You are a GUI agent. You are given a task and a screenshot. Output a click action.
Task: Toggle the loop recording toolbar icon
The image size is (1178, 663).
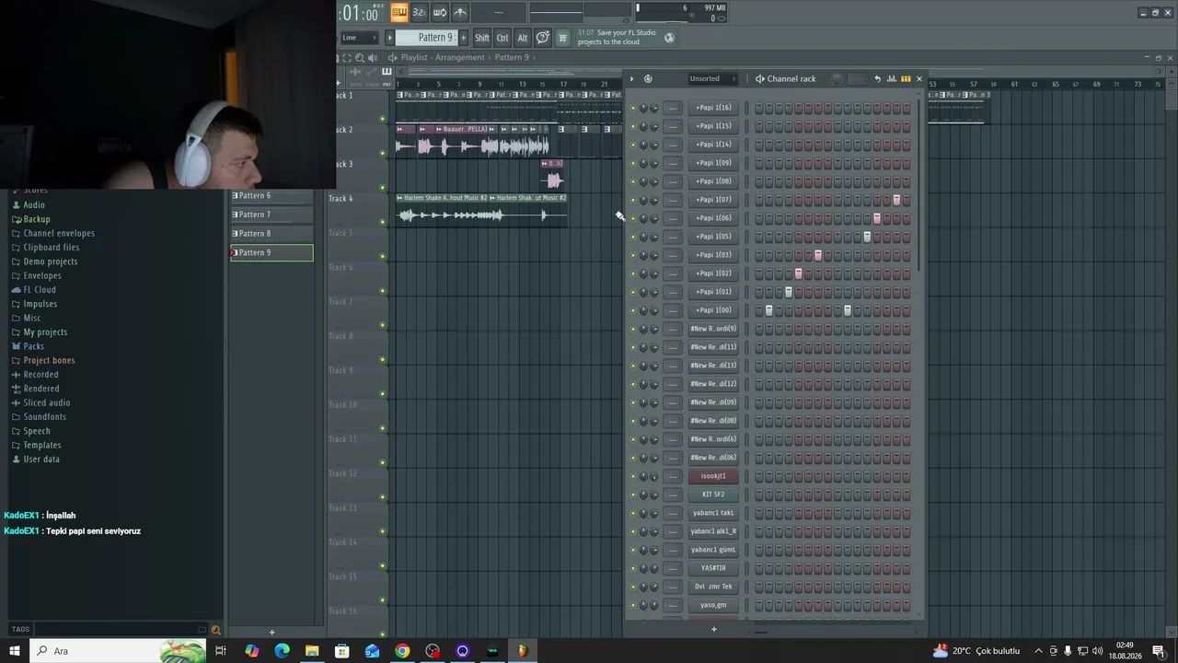pos(440,12)
